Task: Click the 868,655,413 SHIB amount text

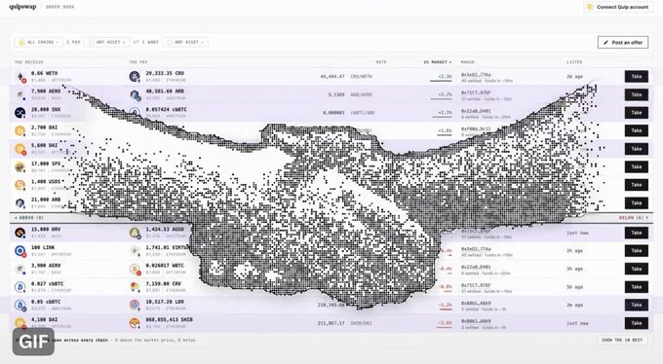Action: [169, 319]
